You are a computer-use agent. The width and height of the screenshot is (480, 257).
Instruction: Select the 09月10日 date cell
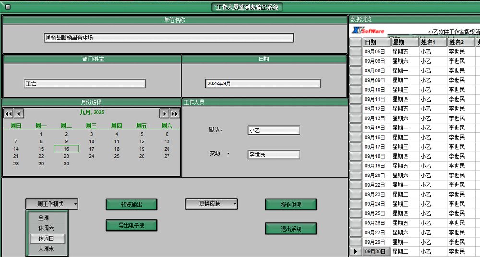point(376,90)
